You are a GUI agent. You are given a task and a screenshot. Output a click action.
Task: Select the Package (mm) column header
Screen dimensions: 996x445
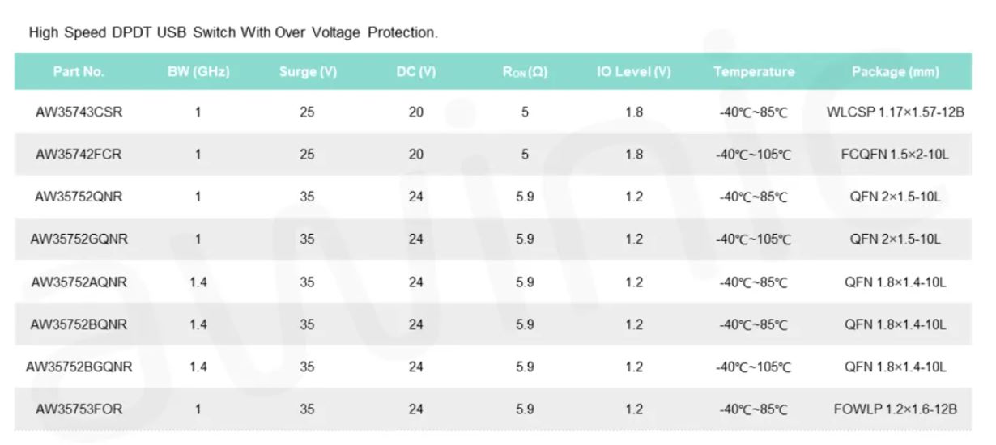tap(895, 71)
